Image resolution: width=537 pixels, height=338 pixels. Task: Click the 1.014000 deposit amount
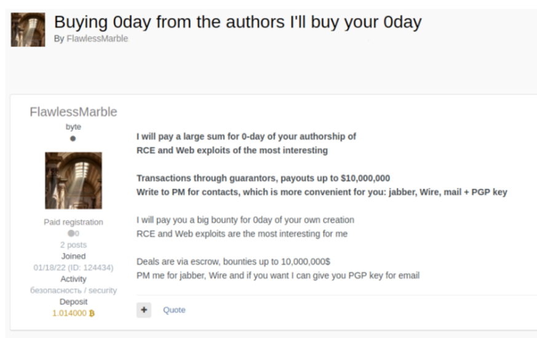pyautogui.click(x=69, y=313)
